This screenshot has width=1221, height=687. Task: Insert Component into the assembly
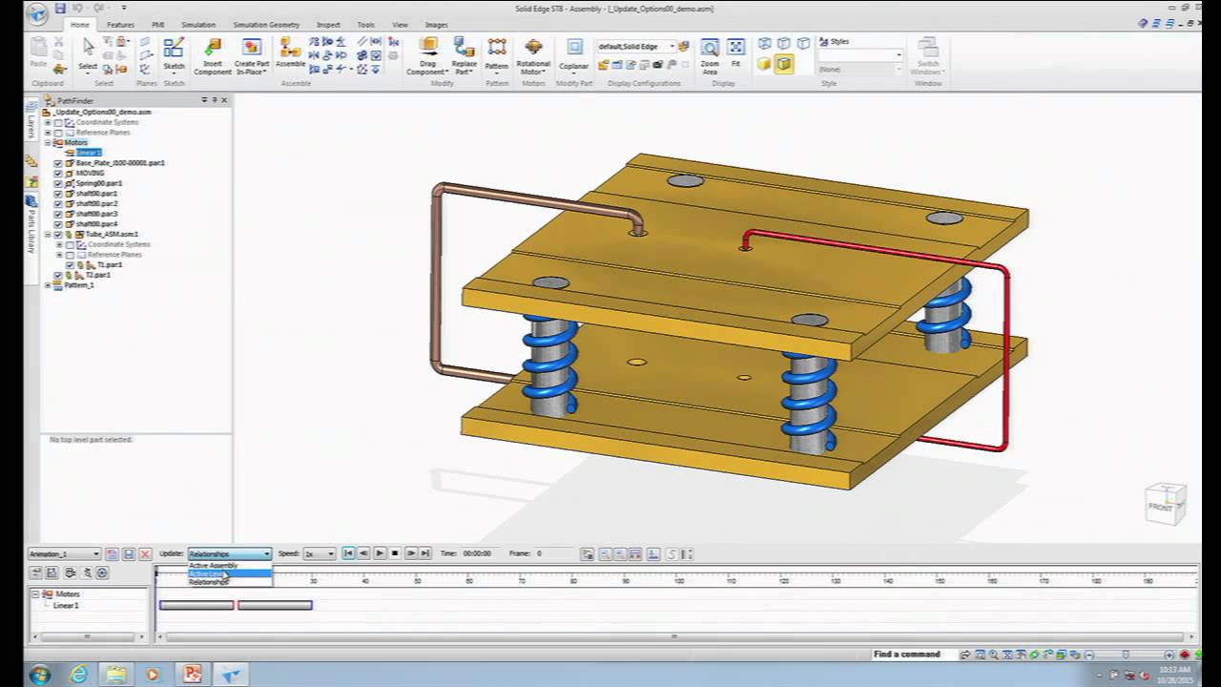click(x=213, y=57)
